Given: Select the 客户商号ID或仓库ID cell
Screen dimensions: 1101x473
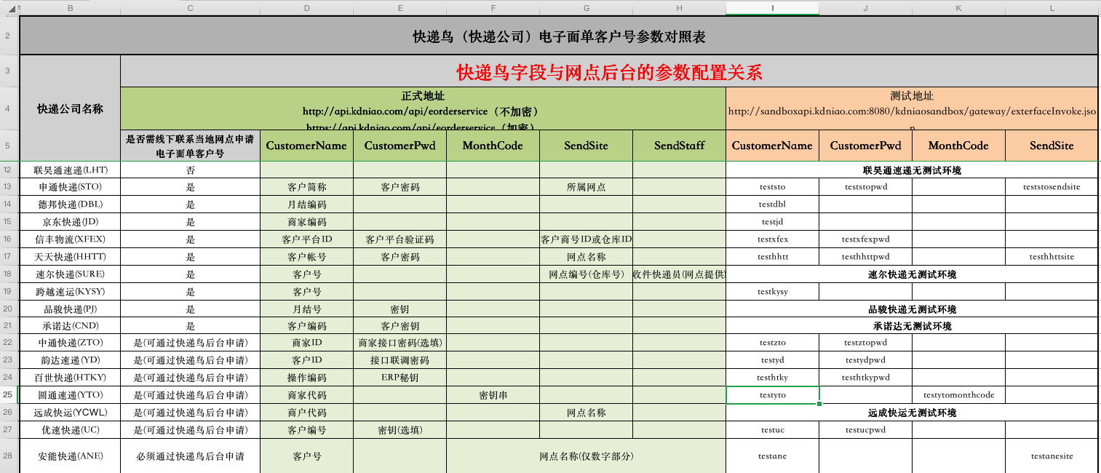Looking at the screenshot, I should coord(586,239).
